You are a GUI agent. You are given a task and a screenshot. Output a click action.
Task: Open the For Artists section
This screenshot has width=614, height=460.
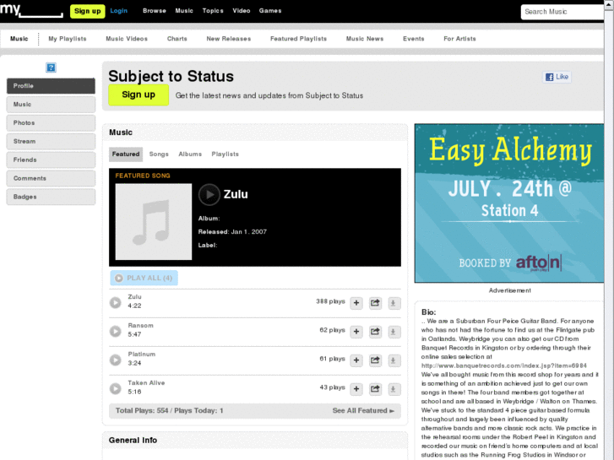pos(459,39)
